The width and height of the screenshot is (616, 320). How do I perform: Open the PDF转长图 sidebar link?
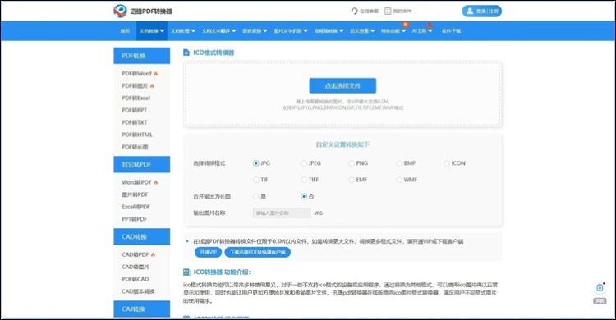pos(135,147)
